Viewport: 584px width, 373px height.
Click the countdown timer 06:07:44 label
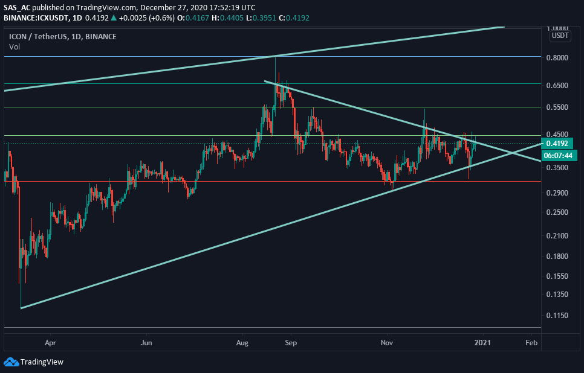558,156
